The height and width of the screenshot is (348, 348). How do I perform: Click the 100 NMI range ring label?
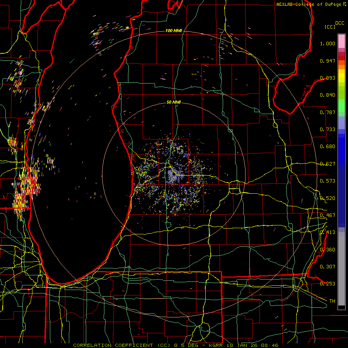[x=174, y=31]
